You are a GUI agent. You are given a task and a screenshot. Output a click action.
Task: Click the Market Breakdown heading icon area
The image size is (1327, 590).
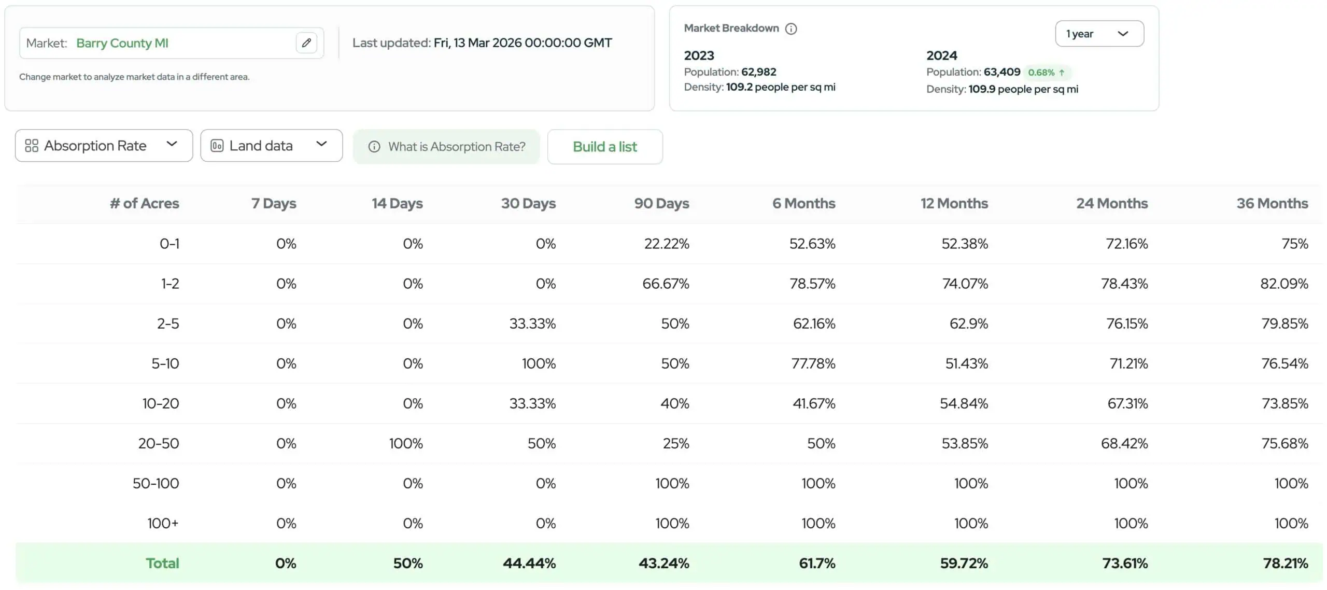pyautogui.click(x=791, y=29)
